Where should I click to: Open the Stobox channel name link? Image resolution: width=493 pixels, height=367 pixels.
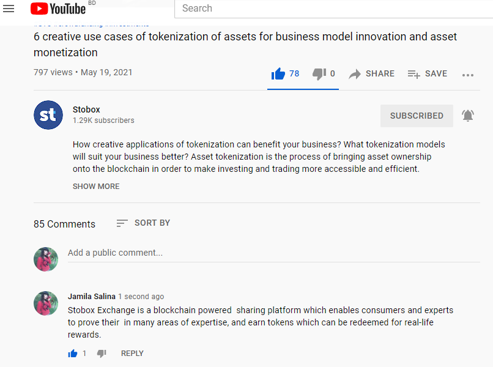(86, 109)
